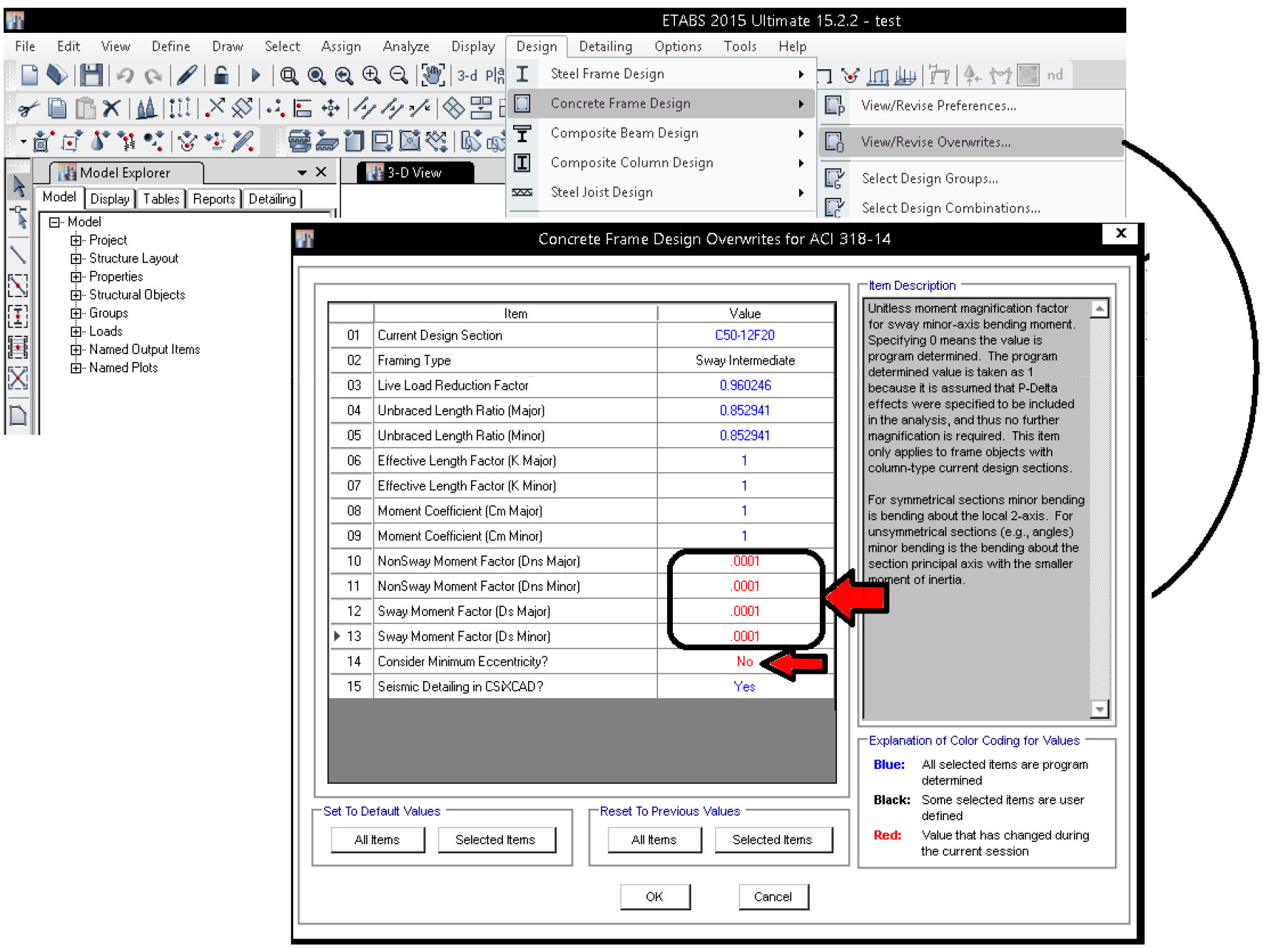
Task: Open the Design menu
Action: [537, 46]
